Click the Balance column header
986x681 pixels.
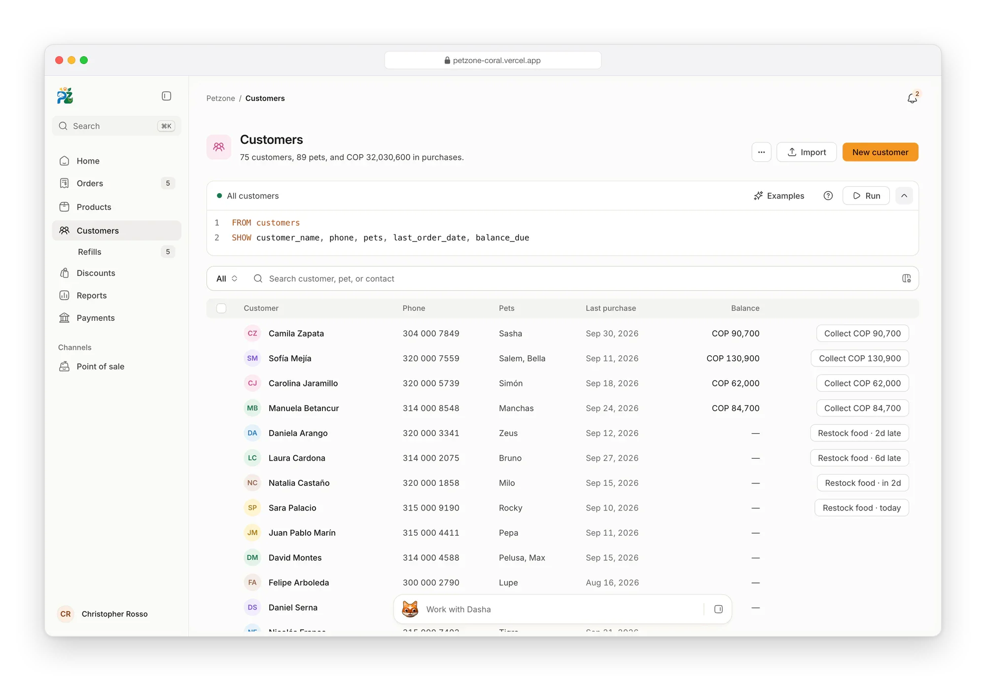coord(745,308)
